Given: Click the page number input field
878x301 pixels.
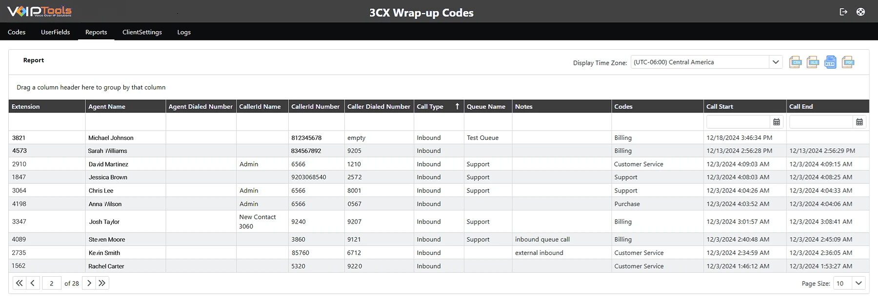Looking at the screenshot, I should tap(52, 283).
